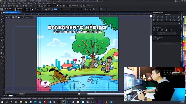Open the zoom level dropdown
186x104 pixels.
pos(55,6)
